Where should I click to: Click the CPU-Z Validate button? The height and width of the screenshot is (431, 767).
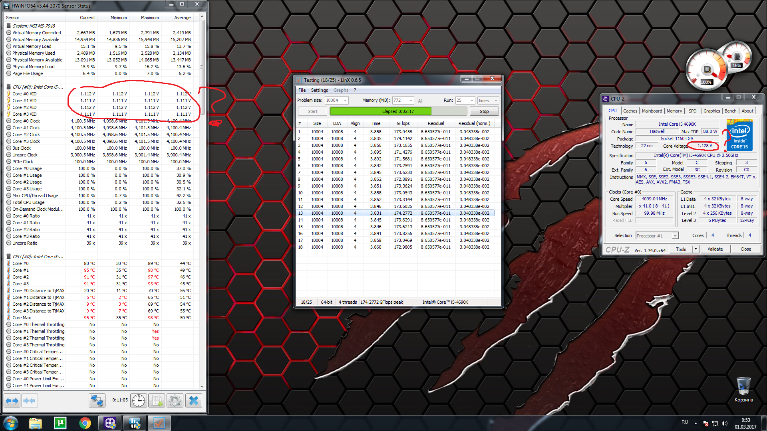715,249
